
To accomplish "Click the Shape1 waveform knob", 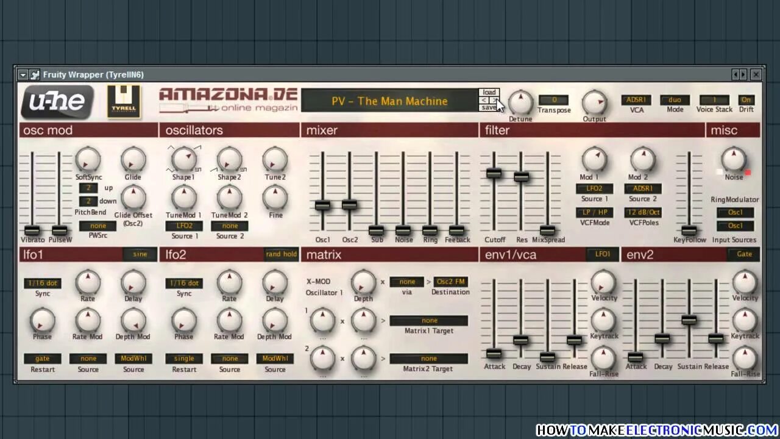I will coord(183,160).
